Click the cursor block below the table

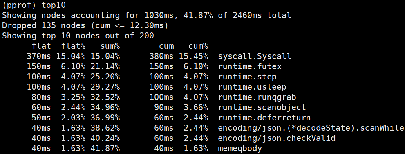61,154
